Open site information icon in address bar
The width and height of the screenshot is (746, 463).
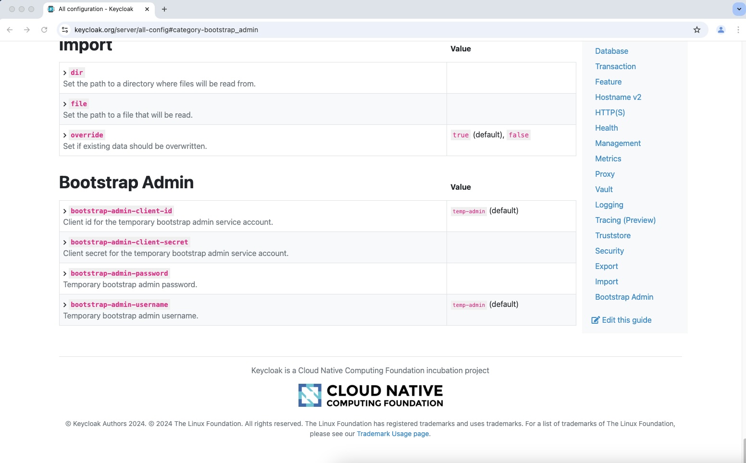click(x=65, y=30)
